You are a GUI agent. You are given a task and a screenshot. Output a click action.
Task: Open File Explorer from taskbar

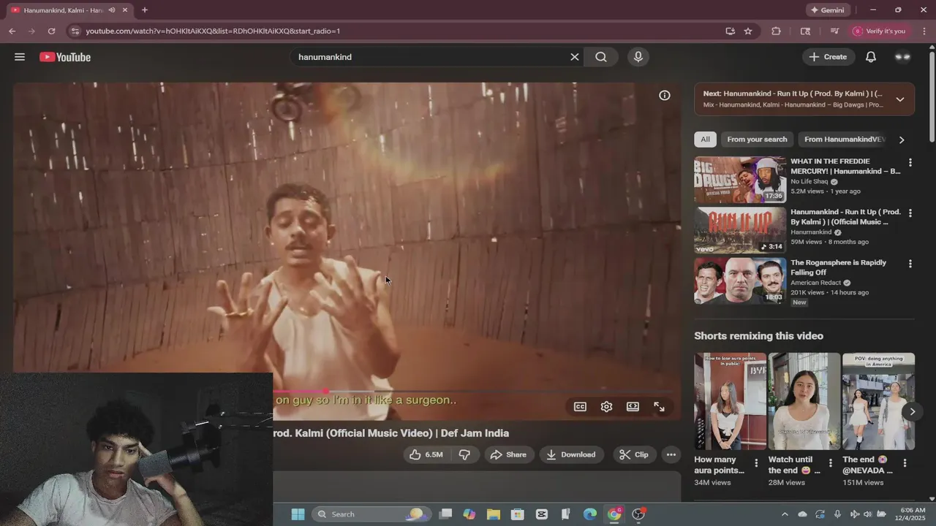pyautogui.click(x=493, y=514)
